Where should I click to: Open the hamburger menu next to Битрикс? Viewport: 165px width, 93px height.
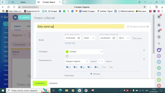(x=2, y=17)
